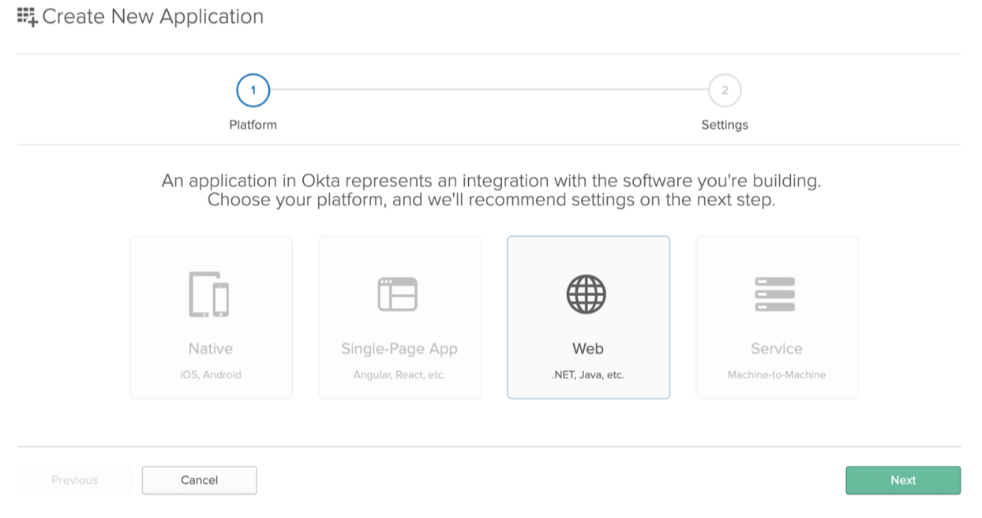982x518 pixels.
Task: Select the Web globe icon
Action: pos(587,295)
